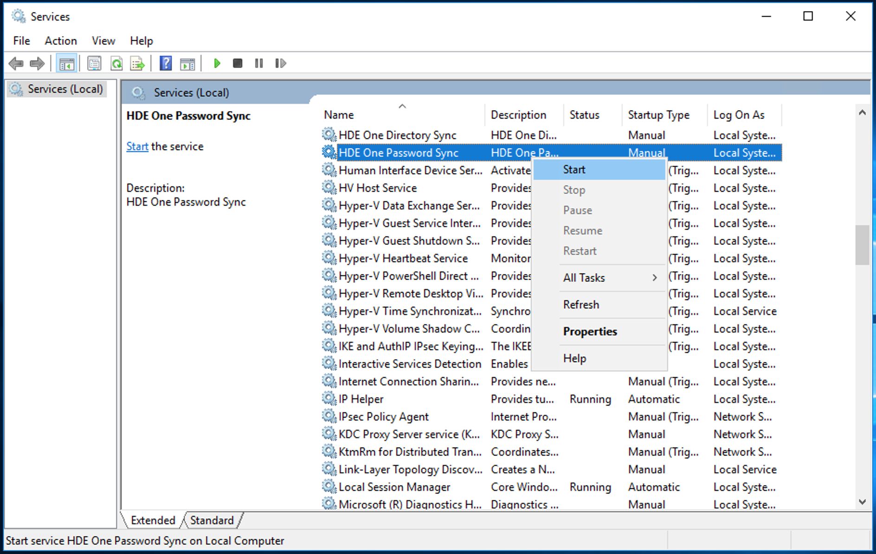Click gear icon beside Local Session Manager
Viewport: 876px width, 554px height.
tap(329, 487)
